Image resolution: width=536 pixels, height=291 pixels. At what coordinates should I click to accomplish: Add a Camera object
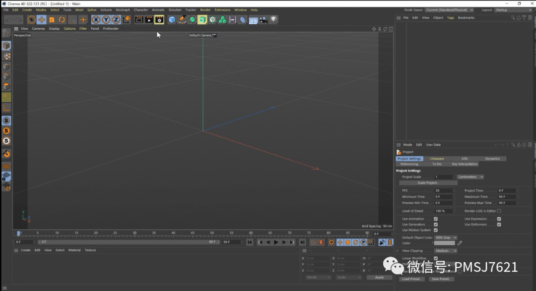tap(263, 20)
